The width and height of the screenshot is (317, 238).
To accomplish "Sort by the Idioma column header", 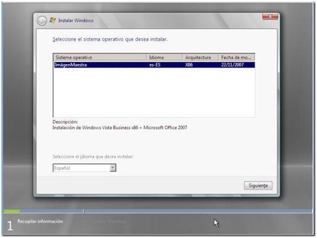I will (165, 57).
